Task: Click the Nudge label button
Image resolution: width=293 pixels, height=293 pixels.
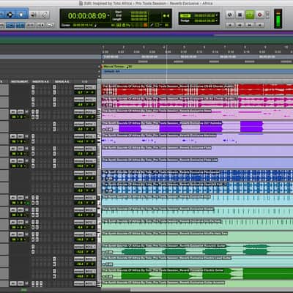Action: (x=185, y=21)
